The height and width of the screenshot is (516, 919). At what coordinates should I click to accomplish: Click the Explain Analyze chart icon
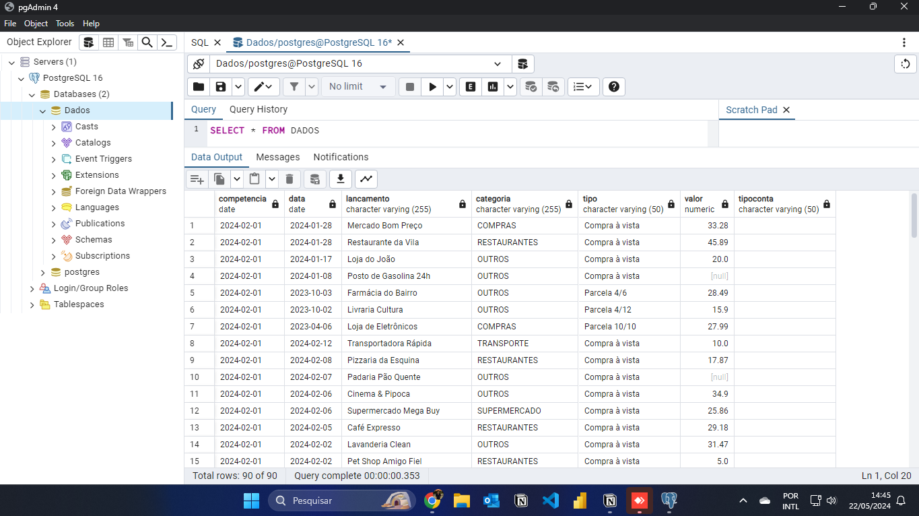pyautogui.click(x=493, y=86)
